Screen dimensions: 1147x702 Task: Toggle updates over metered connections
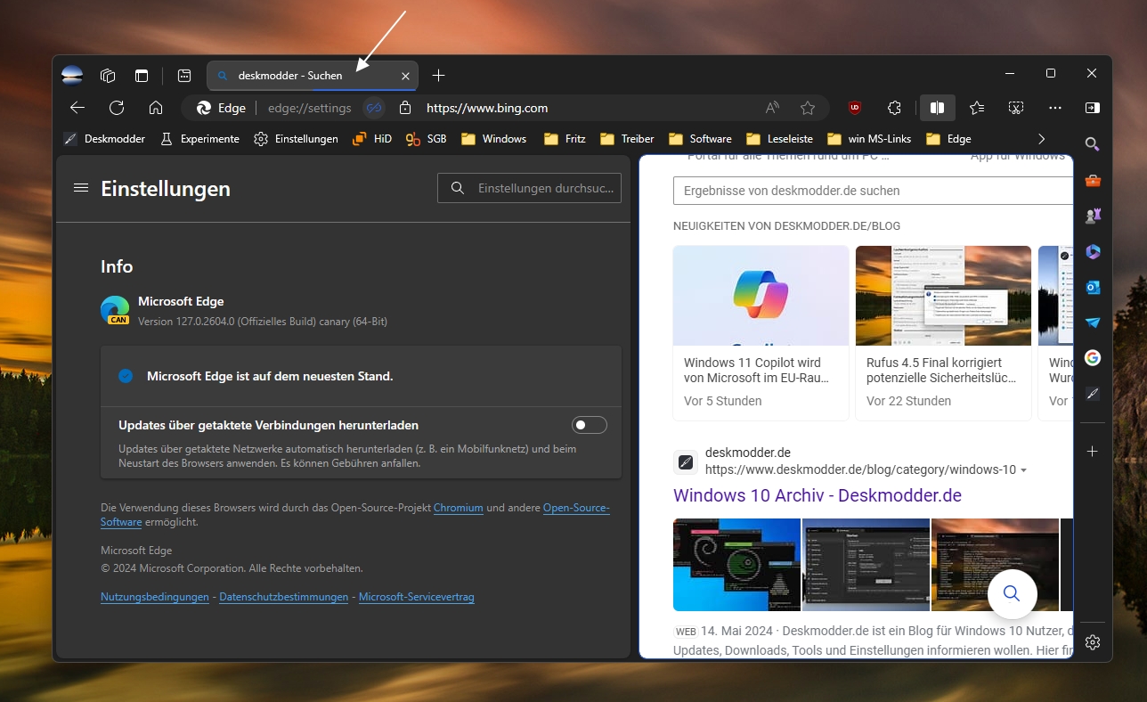tap(590, 425)
